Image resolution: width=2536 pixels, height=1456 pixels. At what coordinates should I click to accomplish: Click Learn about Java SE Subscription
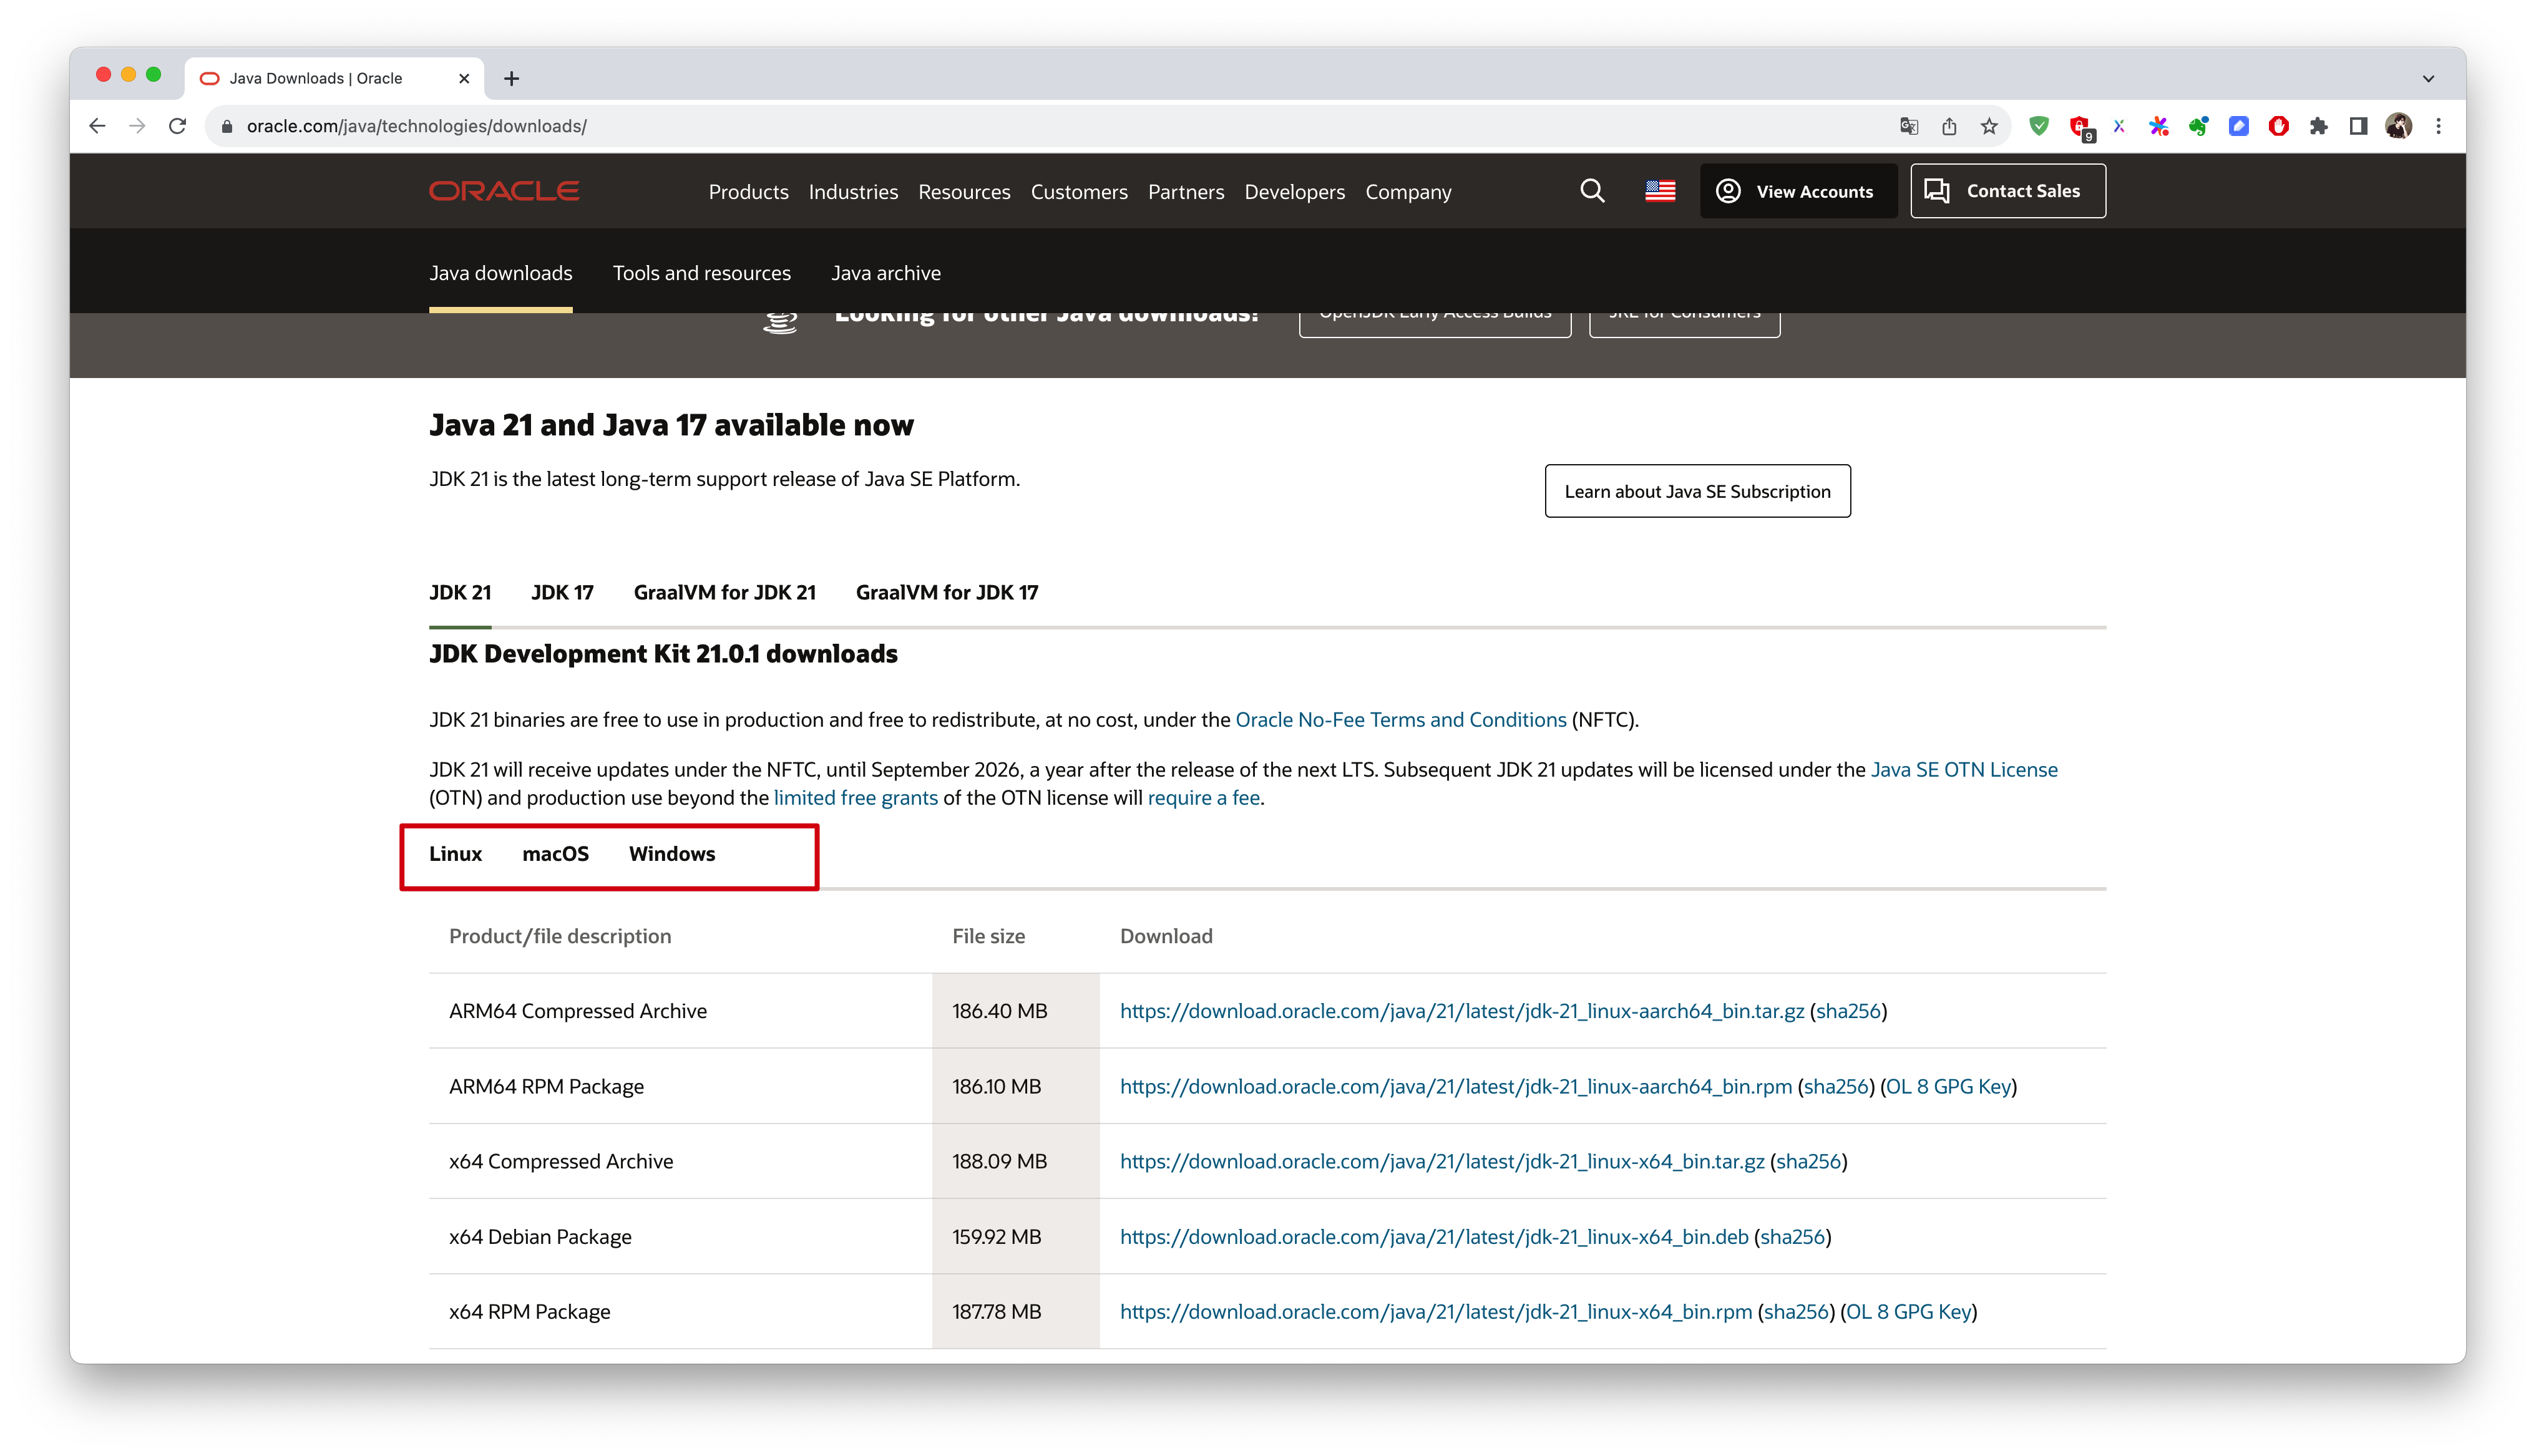point(1697,491)
